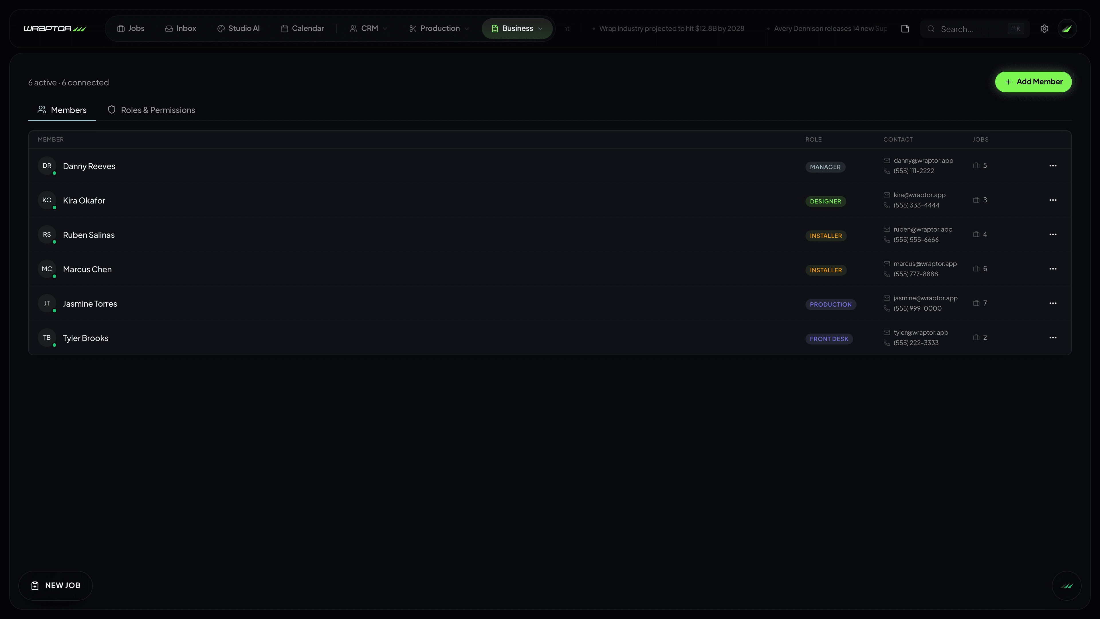
Task: Open the Roles & Permissions tab
Action: (151, 110)
